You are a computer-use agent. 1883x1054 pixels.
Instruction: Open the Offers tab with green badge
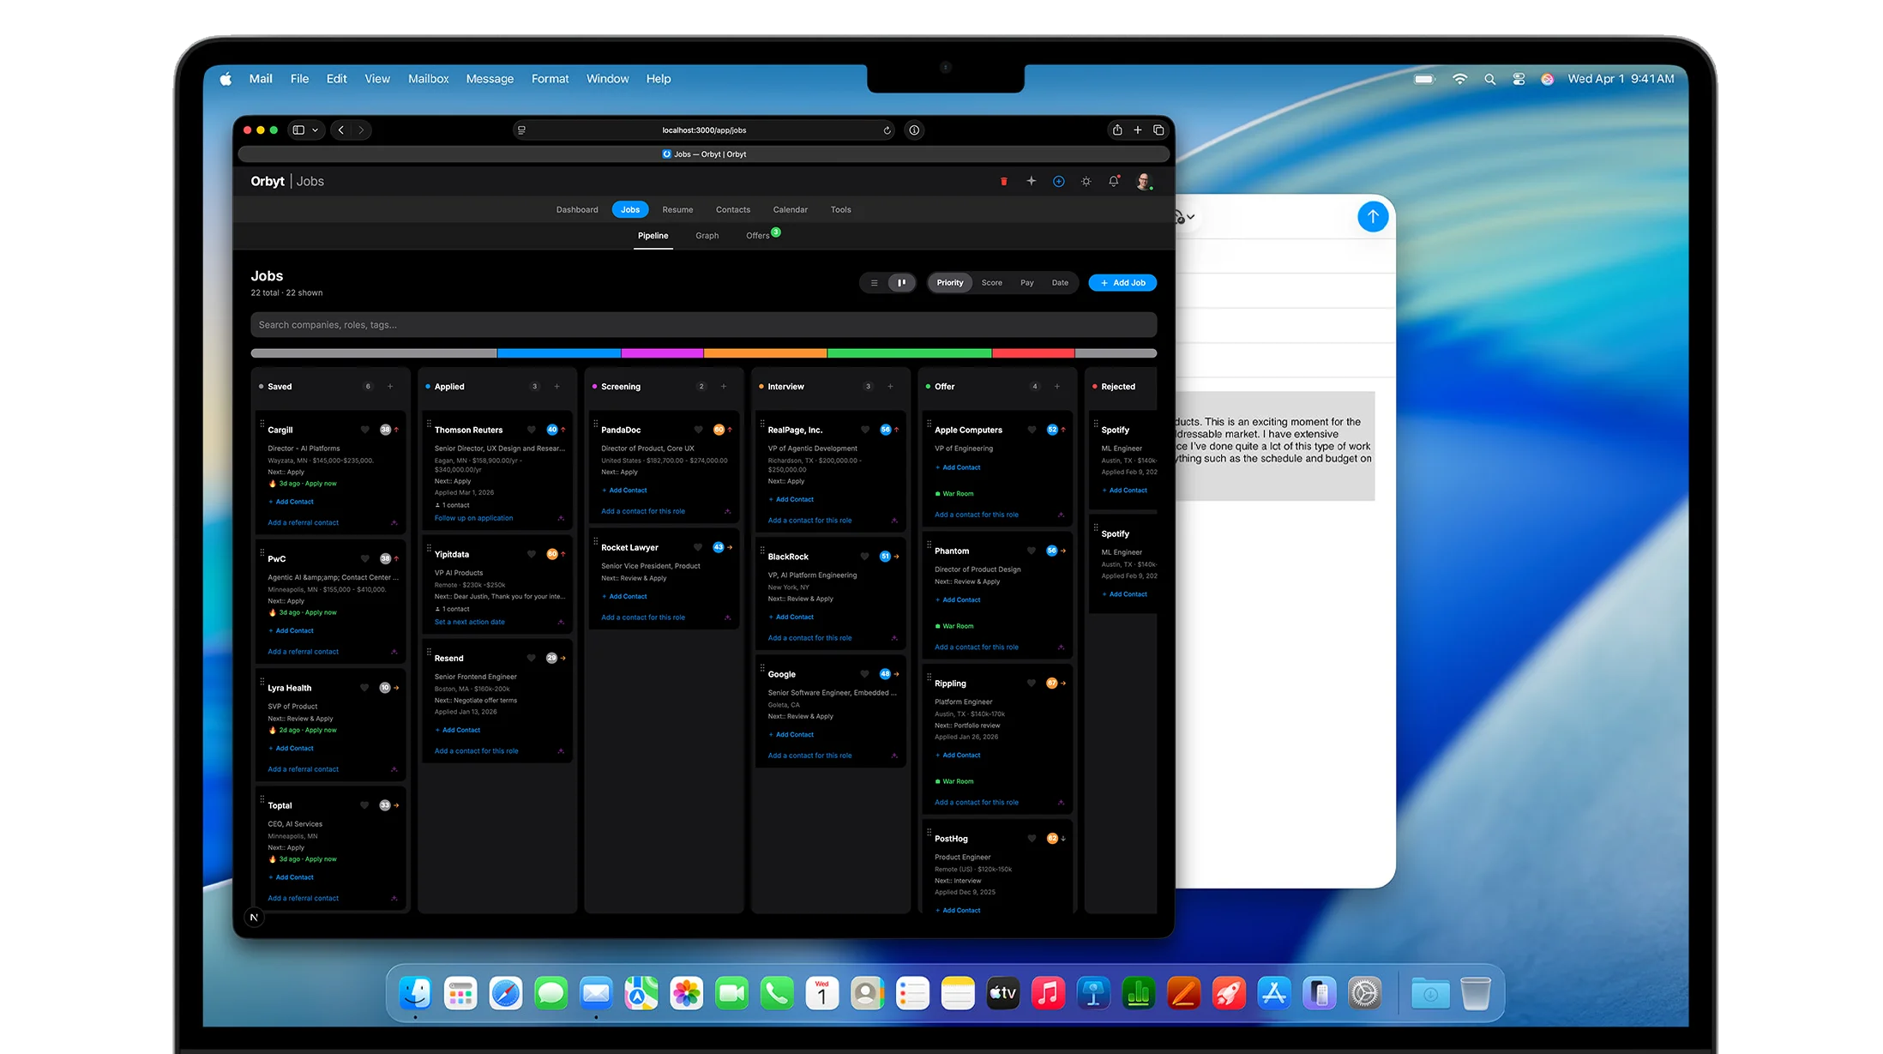[758, 235]
